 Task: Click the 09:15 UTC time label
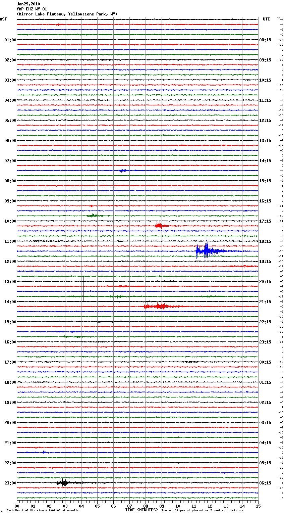click(265, 60)
